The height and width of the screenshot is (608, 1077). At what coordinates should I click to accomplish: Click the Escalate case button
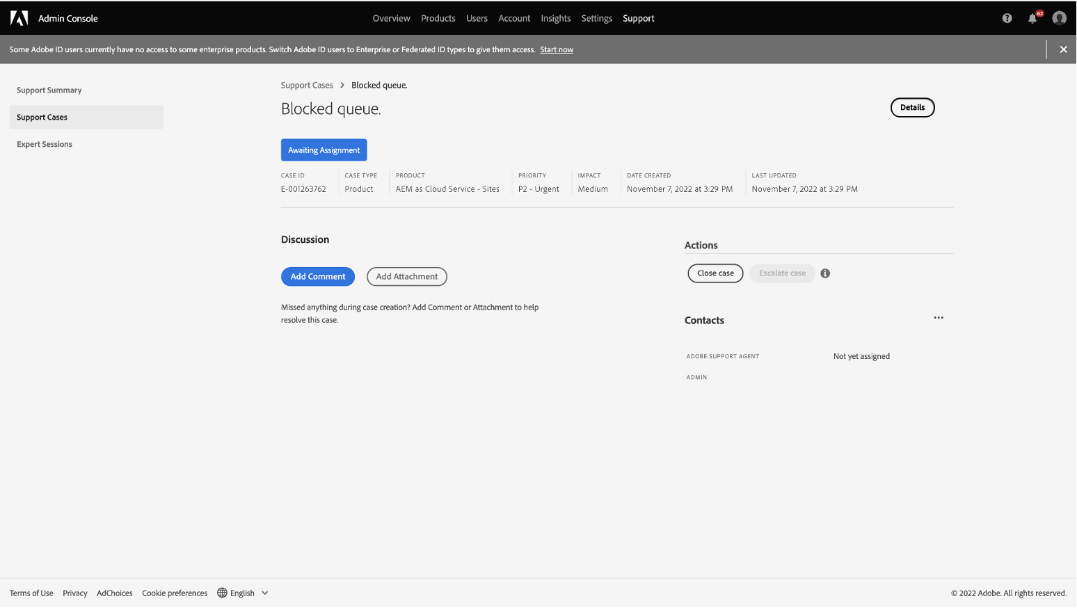pos(782,273)
